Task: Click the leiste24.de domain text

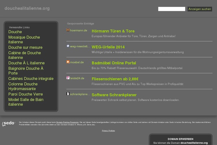Action: point(77,78)
